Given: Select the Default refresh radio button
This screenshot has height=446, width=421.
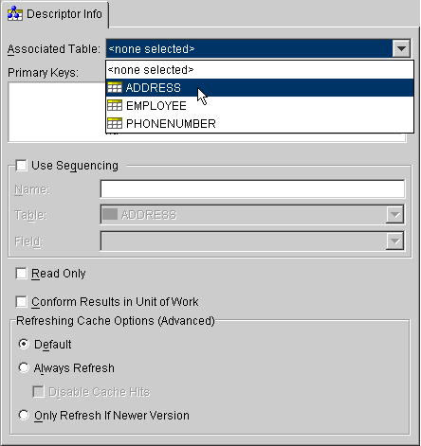Looking at the screenshot, I should click(24, 344).
